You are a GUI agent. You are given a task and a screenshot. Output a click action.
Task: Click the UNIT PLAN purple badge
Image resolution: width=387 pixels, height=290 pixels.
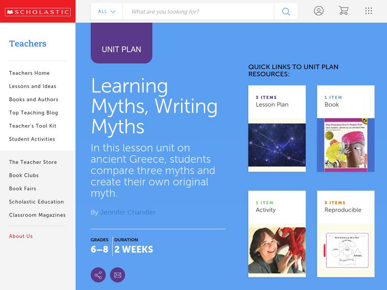pyautogui.click(x=121, y=43)
